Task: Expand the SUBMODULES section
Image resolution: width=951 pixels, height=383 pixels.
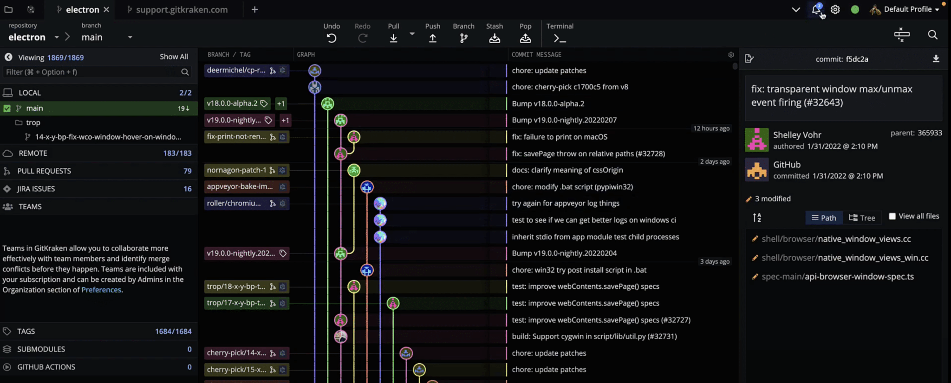Action: [98, 349]
